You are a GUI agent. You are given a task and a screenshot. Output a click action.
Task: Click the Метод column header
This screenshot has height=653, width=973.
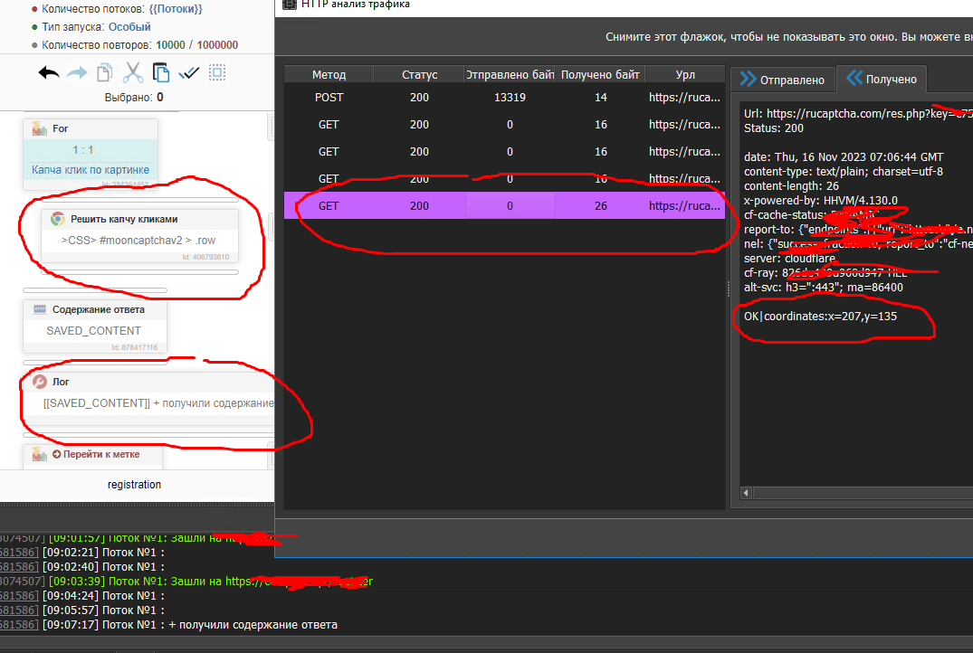point(329,74)
